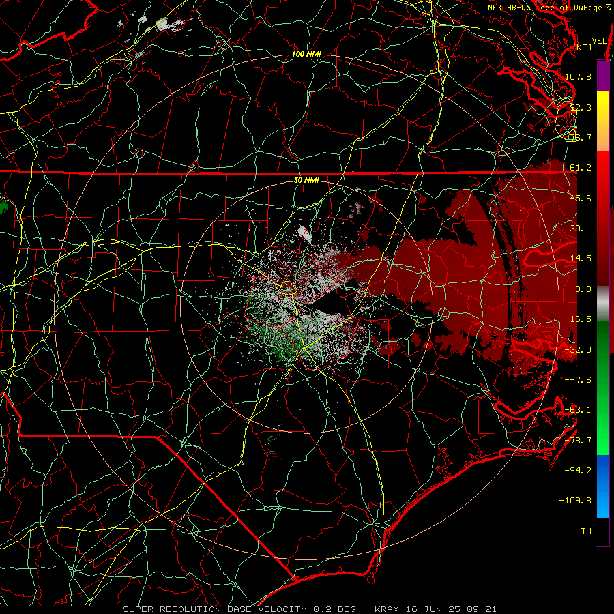Click the small green echo at left edge

[3, 205]
